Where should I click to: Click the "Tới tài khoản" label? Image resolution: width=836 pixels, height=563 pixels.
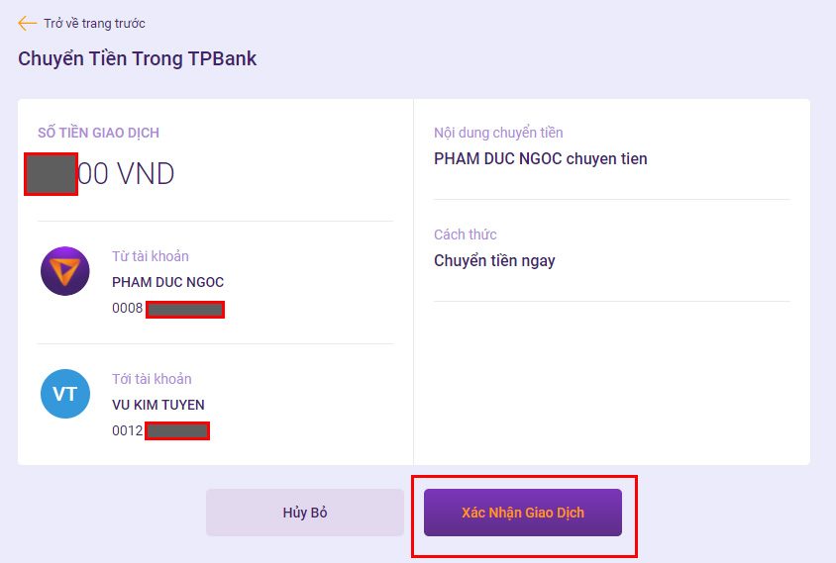click(x=152, y=379)
